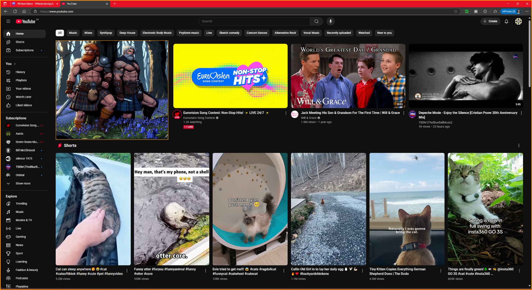Open the insta360 GO 3S cat short
Screen dimensions: 532x290
[485, 209]
